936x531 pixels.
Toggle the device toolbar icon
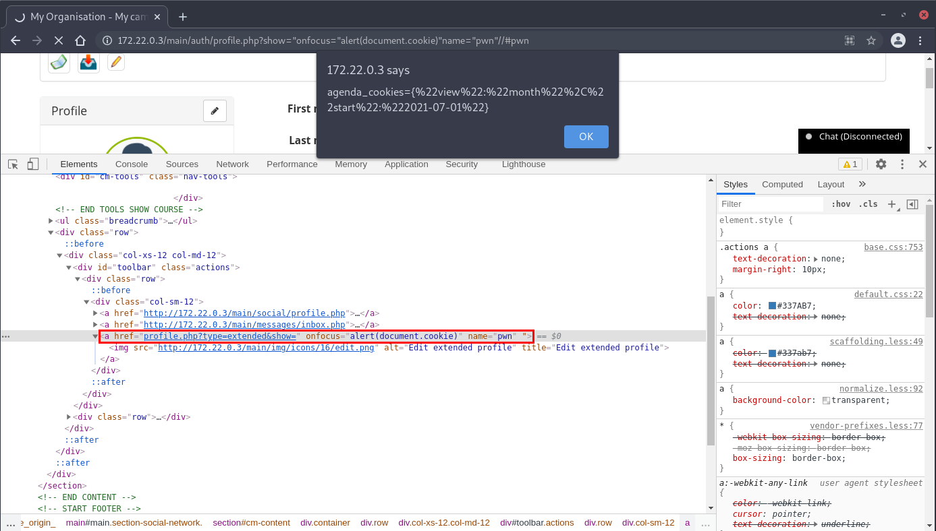tap(32, 164)
